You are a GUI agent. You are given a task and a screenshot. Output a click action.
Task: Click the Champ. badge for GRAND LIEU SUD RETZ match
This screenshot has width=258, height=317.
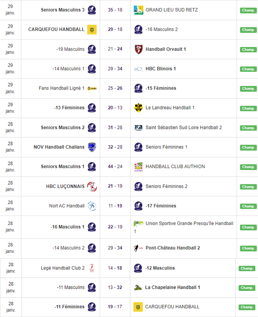click(248, 10)
